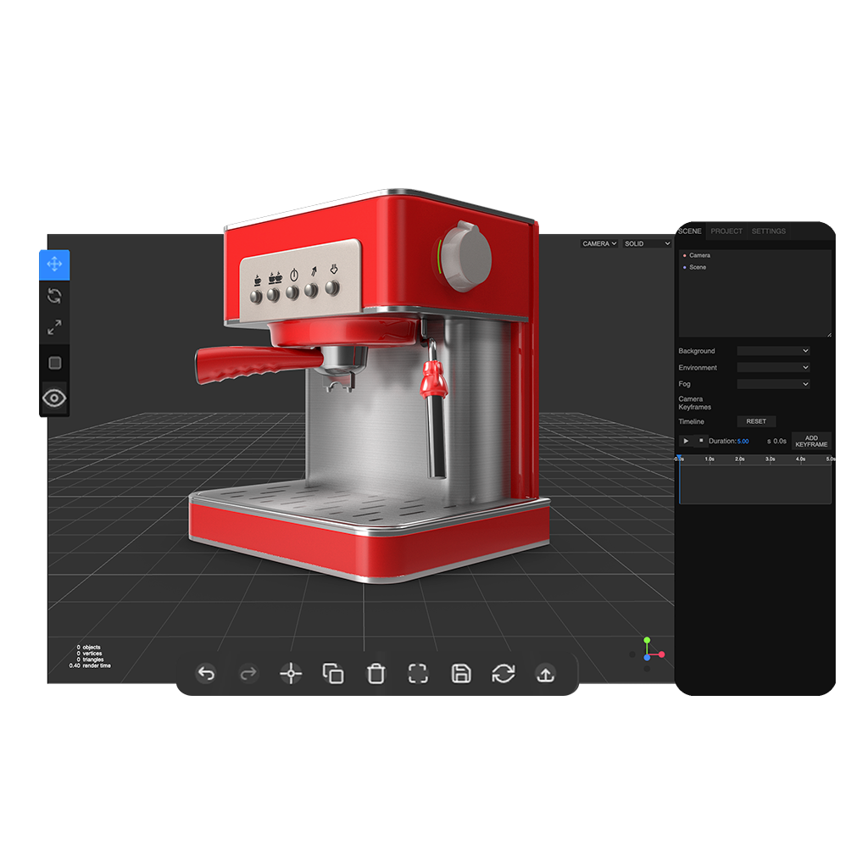This screenshot has width=868, height=868.
Task: Save the scene using the save icon
Action: 460,675
